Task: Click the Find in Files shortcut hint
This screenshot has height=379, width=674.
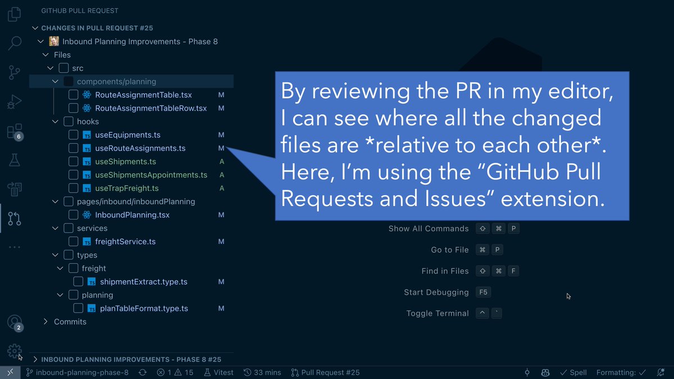Action: click(x=445, y=271)
